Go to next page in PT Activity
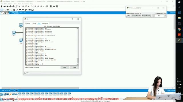This screenshot has height=102, width=183. [x=166, y=16]
